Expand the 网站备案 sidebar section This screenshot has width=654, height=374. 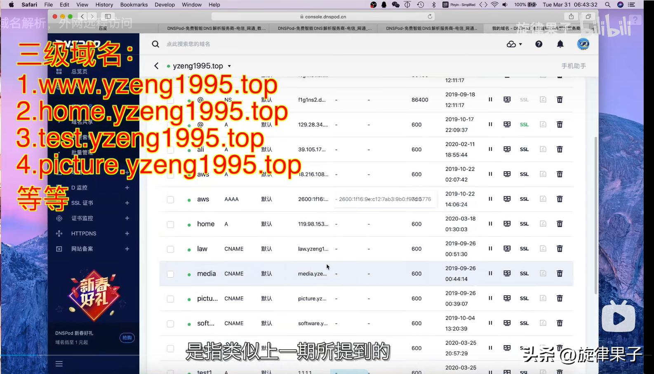pos(127,249)
